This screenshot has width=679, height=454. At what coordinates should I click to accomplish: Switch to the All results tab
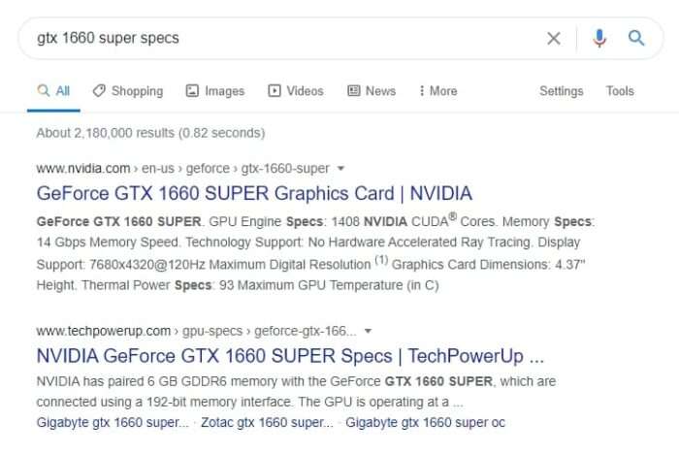click(53, 90)
